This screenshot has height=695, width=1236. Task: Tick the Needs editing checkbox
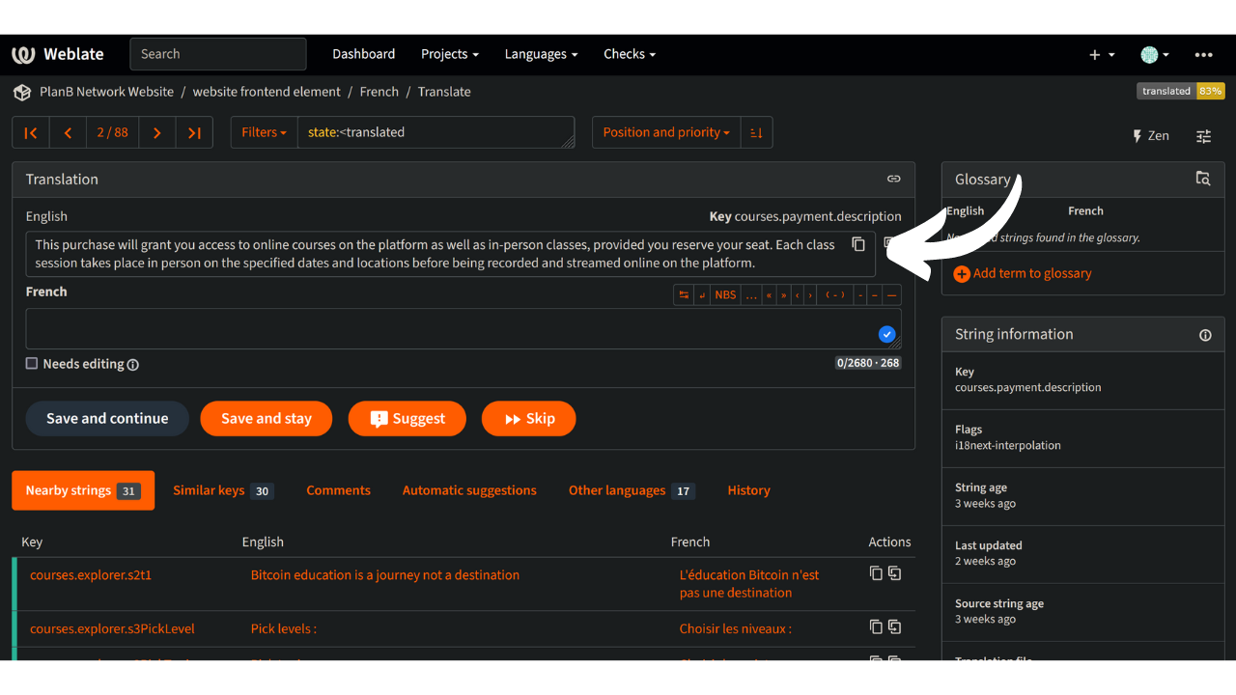(32, 363)
